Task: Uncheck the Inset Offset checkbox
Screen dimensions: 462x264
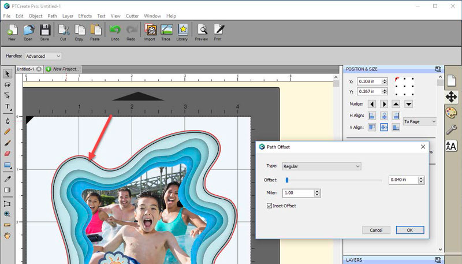Action: [269, 206]
